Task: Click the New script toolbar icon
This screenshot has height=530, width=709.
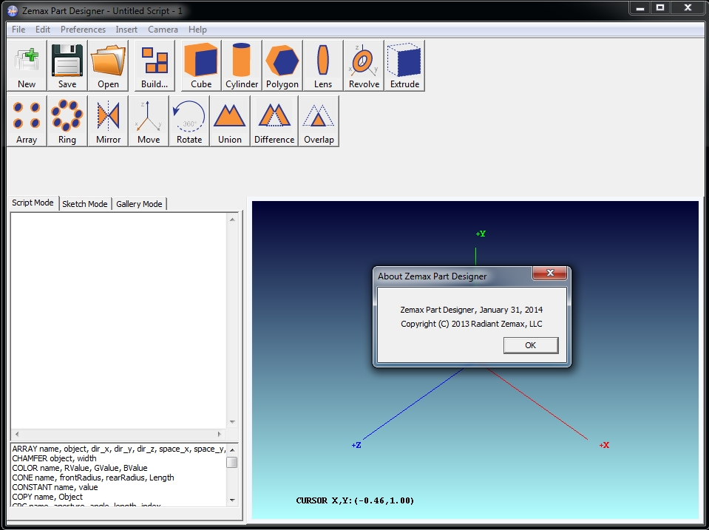Action: click(27, 66)
